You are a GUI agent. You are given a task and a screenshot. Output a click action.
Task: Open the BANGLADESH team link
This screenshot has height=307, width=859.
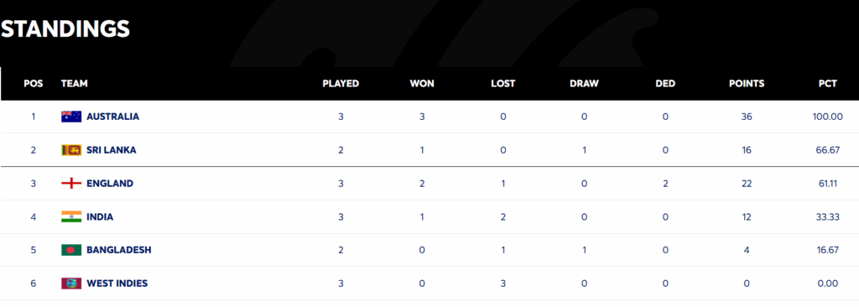(119, 250)
